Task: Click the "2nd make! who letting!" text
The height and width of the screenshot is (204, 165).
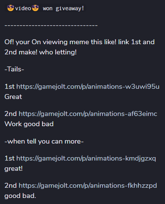Action: (x=40, y=52)
